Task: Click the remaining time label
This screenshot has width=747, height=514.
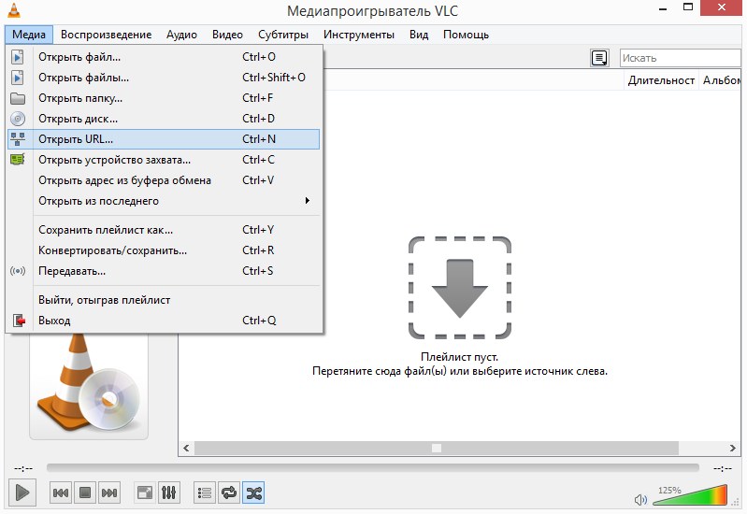Action: 723,469
